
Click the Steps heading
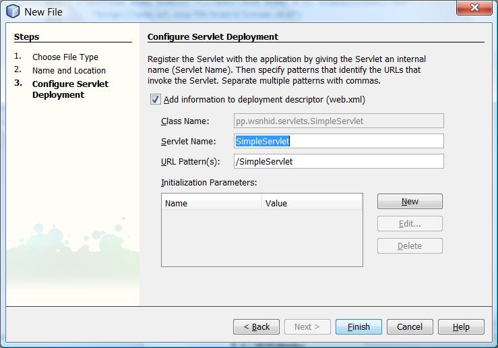coord(26,37)
